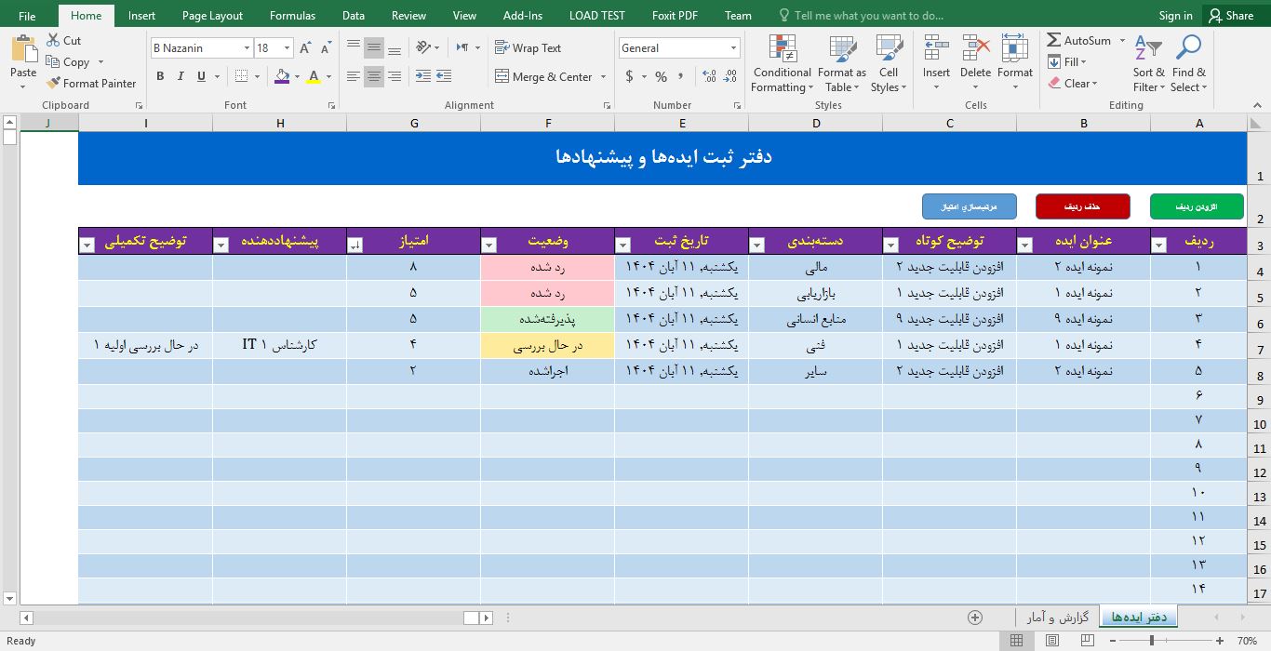This screenshot has width=1271, height=651.
Task: Toggle Italic formatting
Action: tap(181, 76)
